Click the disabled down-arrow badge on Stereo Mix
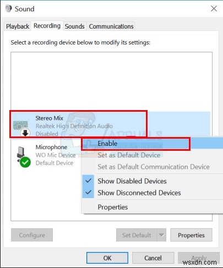Image resolution: width=223 pixels, height=268 pixels. click(25, 133)
